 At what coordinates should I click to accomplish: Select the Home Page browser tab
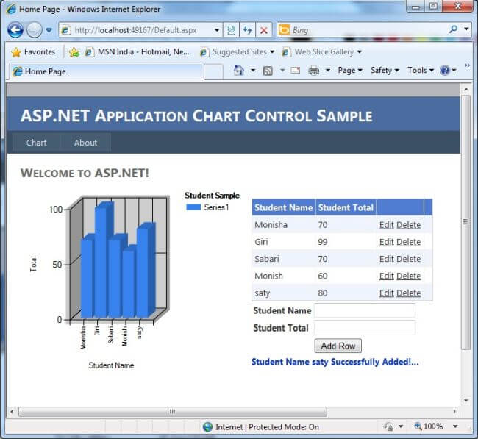[105, 71]
